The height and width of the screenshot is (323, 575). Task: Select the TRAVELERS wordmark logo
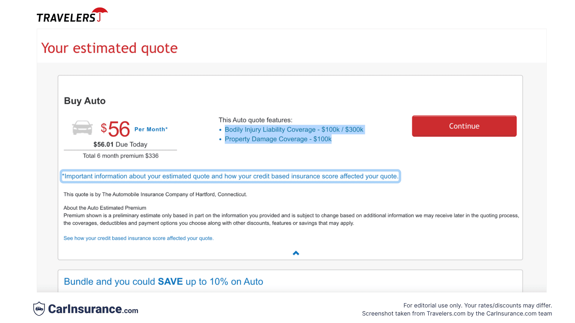(66, 17)
